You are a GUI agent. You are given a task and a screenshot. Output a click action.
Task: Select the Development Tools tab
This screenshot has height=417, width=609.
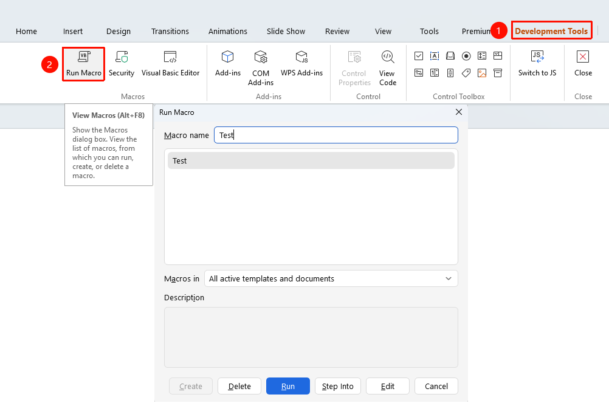(551, 30)
